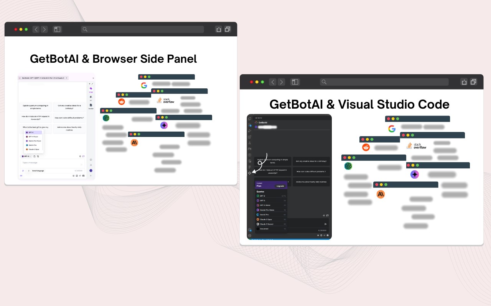Click Claude 3 Opus row in Queries list

click(271, 220)
